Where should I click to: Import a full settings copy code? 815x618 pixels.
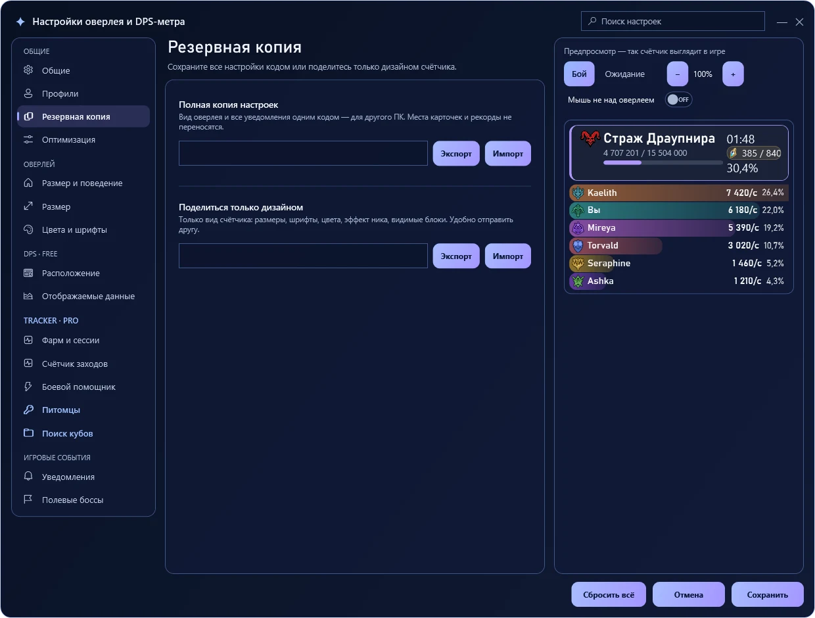[x=508, y=154]
